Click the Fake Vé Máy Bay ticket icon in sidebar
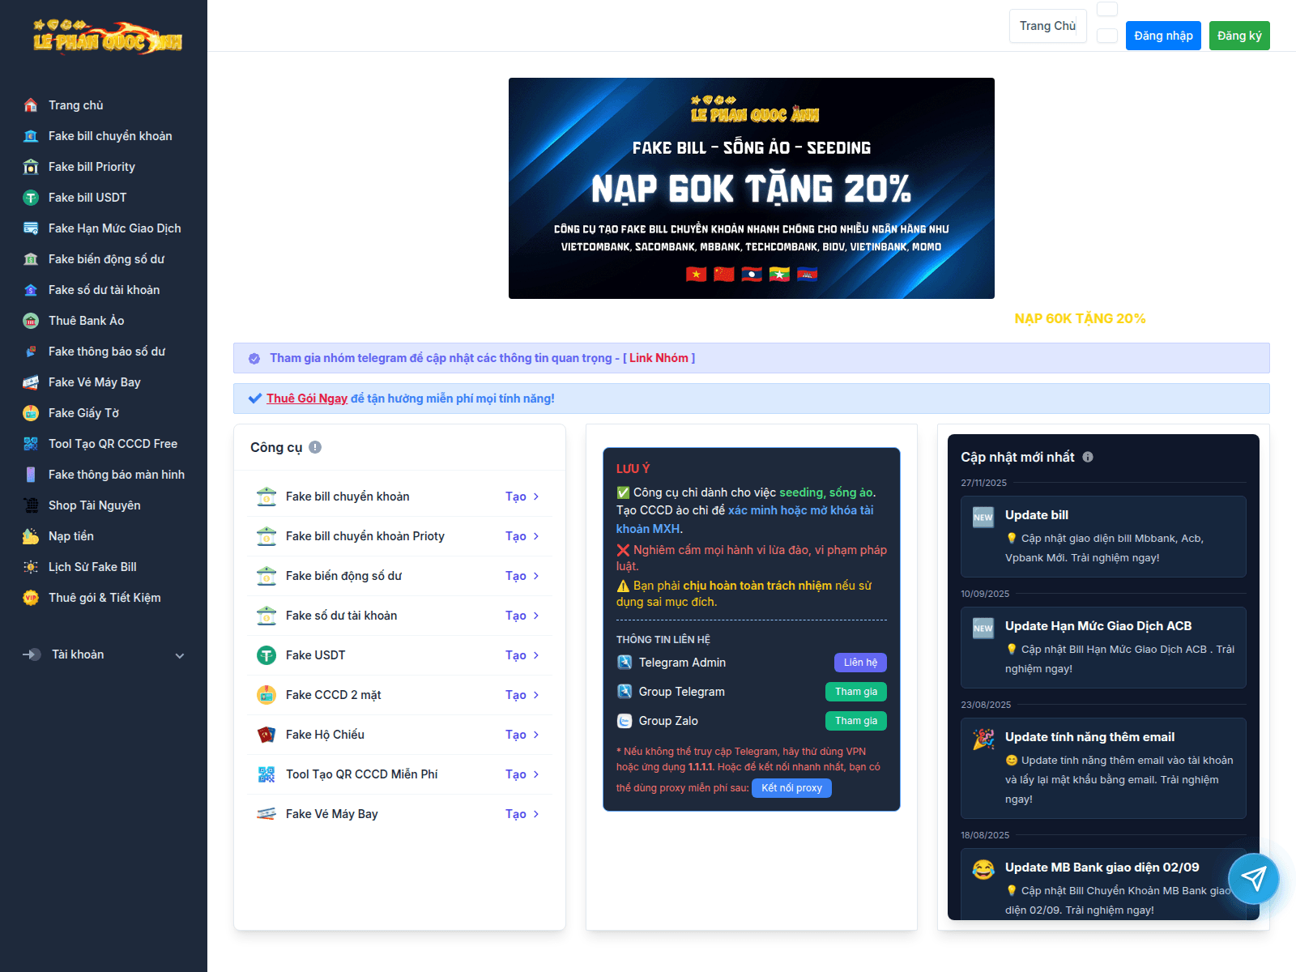The image size is (1296, 972). (31, 382)
